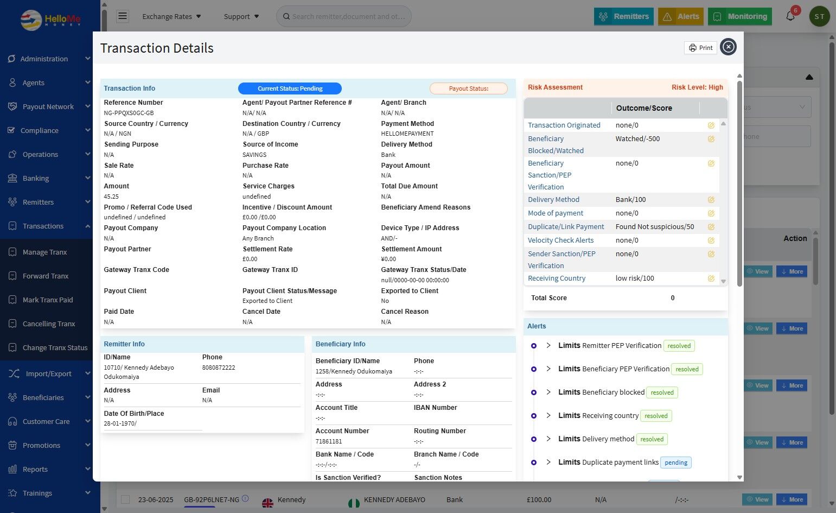This screenshot has height=513, width=836.
Task: Expand the Limits Duplicate payment links alert
Action: click(548, 463)
